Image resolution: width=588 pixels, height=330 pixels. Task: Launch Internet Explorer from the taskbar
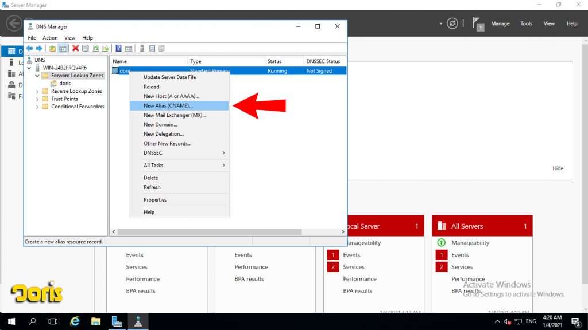pos(75,321)
